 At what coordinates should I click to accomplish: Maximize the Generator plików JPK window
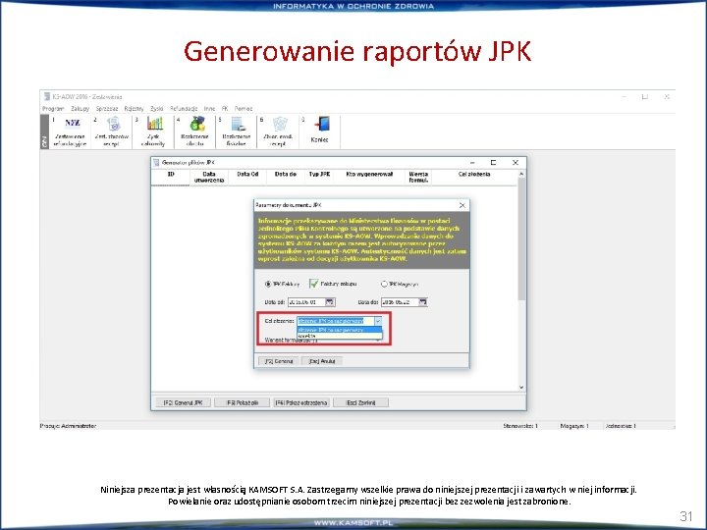pos(493,163)
